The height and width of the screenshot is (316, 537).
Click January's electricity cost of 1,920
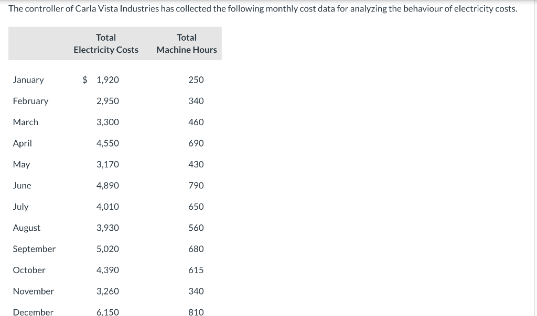[108, 80]
